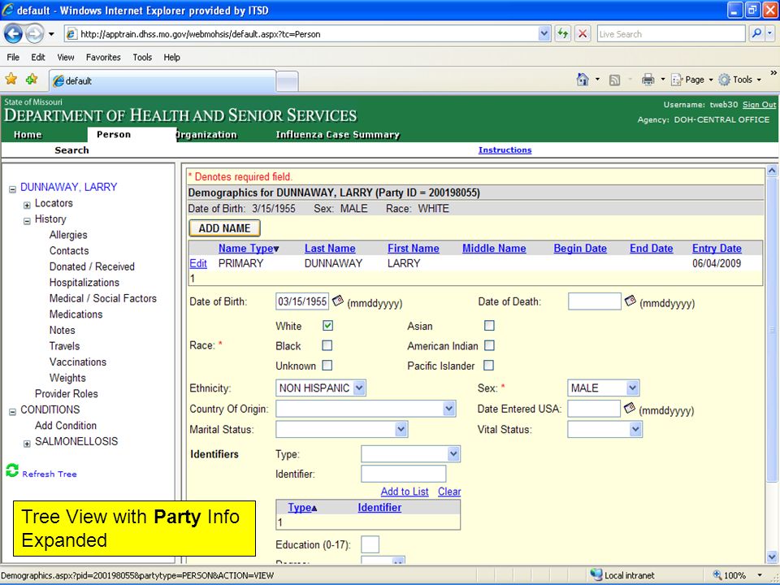The height and width of the screenshot is (585, 780).
Task: Open the Favorites menu
Action: point(103,57)
